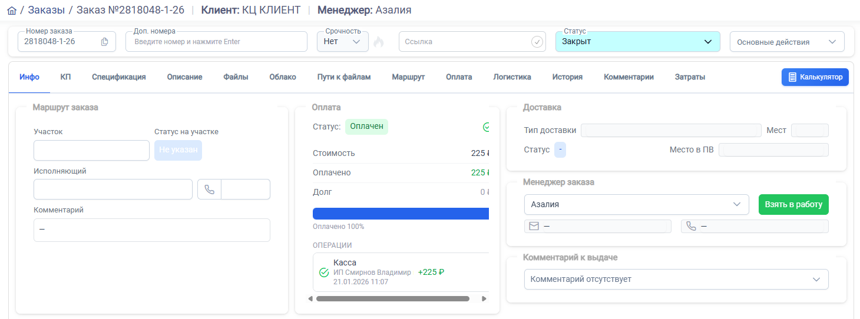The image size is (860, 319).
Task: Switch to the Спецификация tab
Action: (x=118, y=77)
